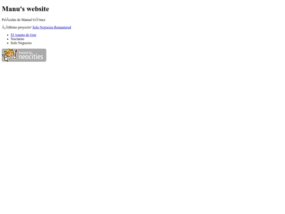285x214 pixels.
Task: Click the bullet before Nocturno
Action: tap(7, 39)
